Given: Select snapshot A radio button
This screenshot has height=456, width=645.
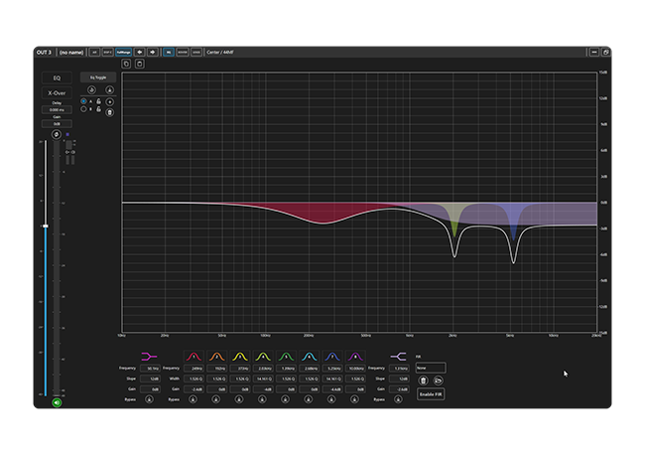Looking at the screenshot, I should [83, 101].
